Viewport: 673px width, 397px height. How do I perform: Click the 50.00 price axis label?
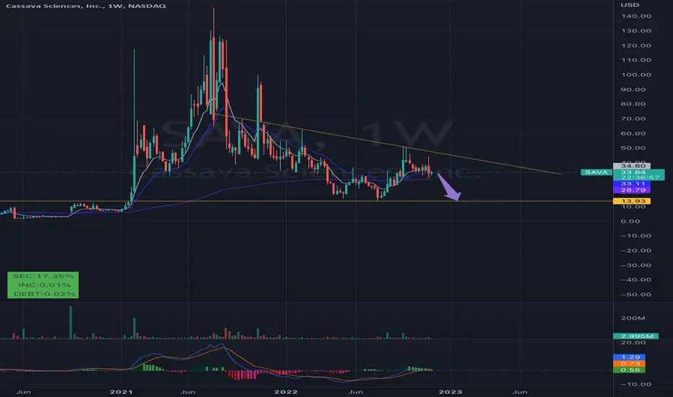pos(633,148)
